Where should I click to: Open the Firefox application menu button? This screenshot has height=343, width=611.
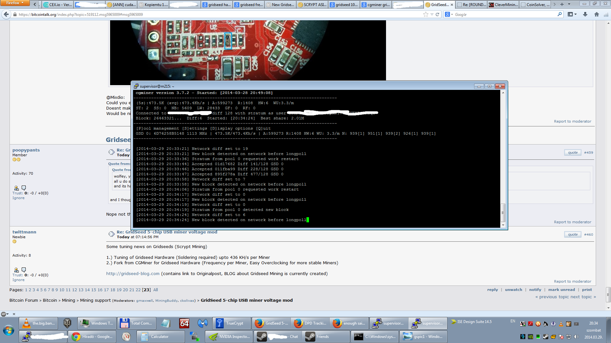(15, 3)
